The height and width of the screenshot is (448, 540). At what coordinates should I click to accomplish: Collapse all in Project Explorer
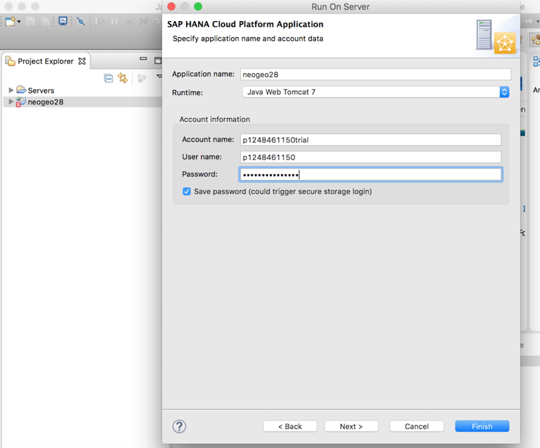108,78
